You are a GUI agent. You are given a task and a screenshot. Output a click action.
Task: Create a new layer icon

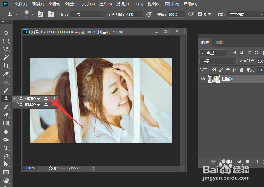click(x=256, y=162)
